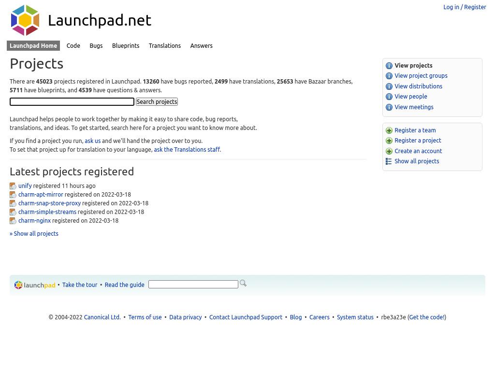Open the Blog footer link
The height and width of the screenshot is (371, 495).
[296, 317]
